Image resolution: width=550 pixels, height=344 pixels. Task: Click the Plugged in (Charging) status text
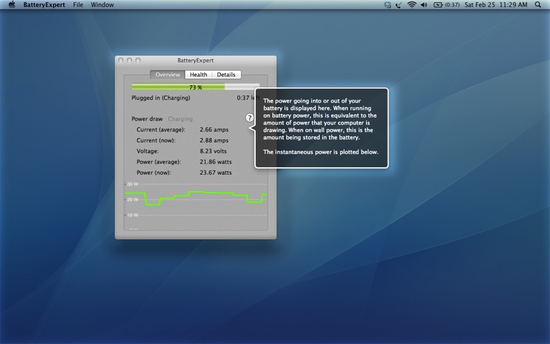[x=161, y=98]
